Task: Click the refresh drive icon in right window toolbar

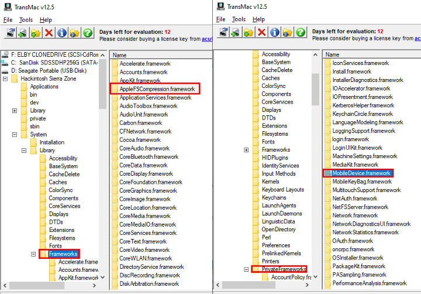Action: pyautogui.click(x=222, y=33)
